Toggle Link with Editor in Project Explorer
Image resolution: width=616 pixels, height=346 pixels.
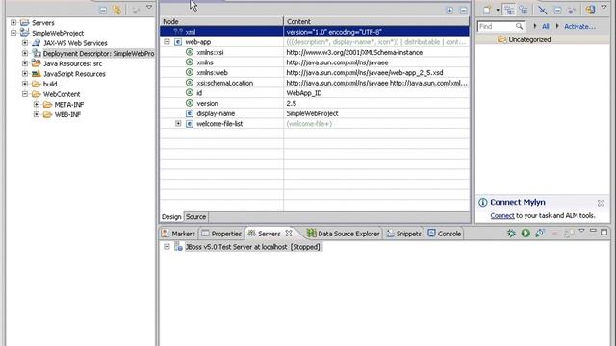(x=117, y=11)
